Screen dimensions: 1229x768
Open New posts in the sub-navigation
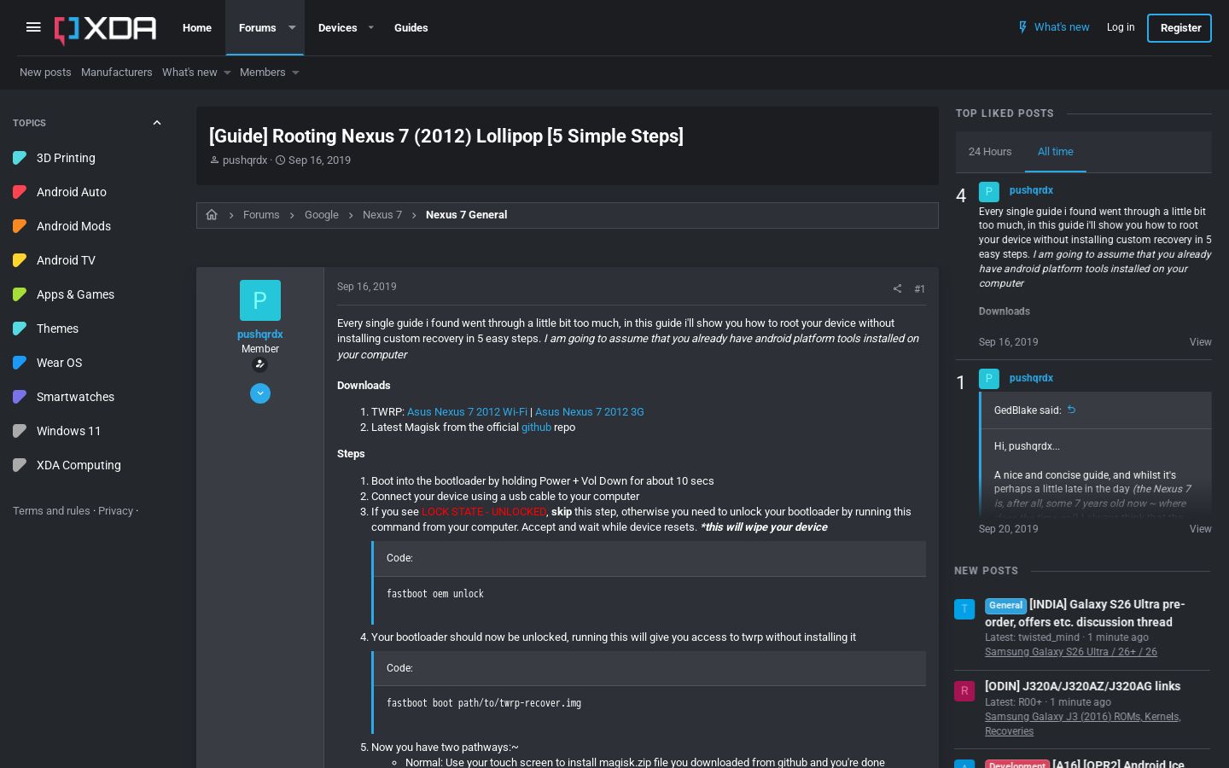tap(45, 73)
